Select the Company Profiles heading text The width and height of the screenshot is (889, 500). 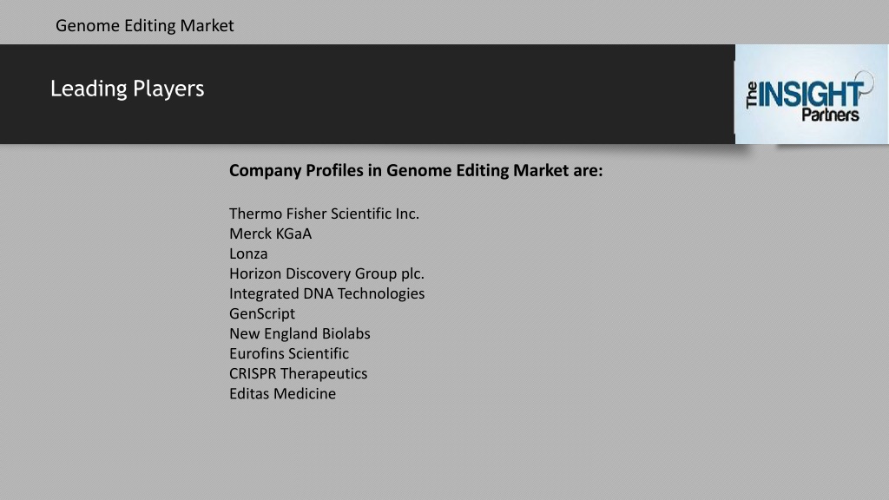tap(416, 171)
